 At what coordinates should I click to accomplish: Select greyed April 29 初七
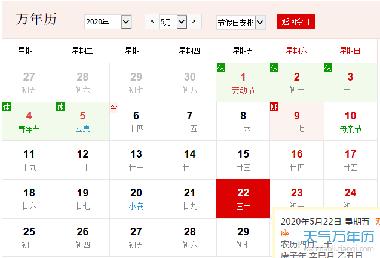coord(136,82)
